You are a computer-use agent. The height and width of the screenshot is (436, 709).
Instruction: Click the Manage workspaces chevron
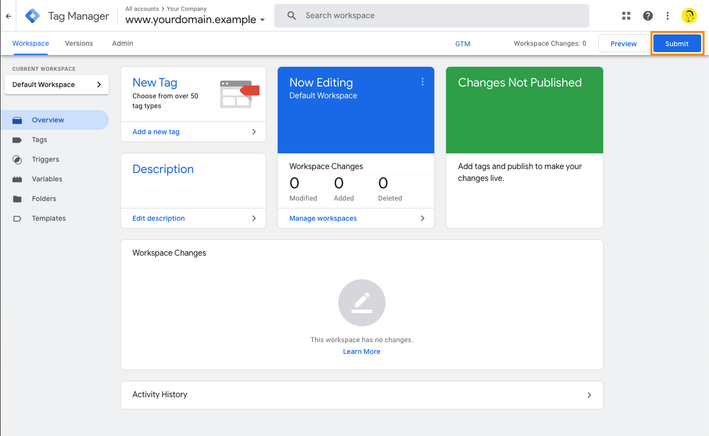pos(422,218)
